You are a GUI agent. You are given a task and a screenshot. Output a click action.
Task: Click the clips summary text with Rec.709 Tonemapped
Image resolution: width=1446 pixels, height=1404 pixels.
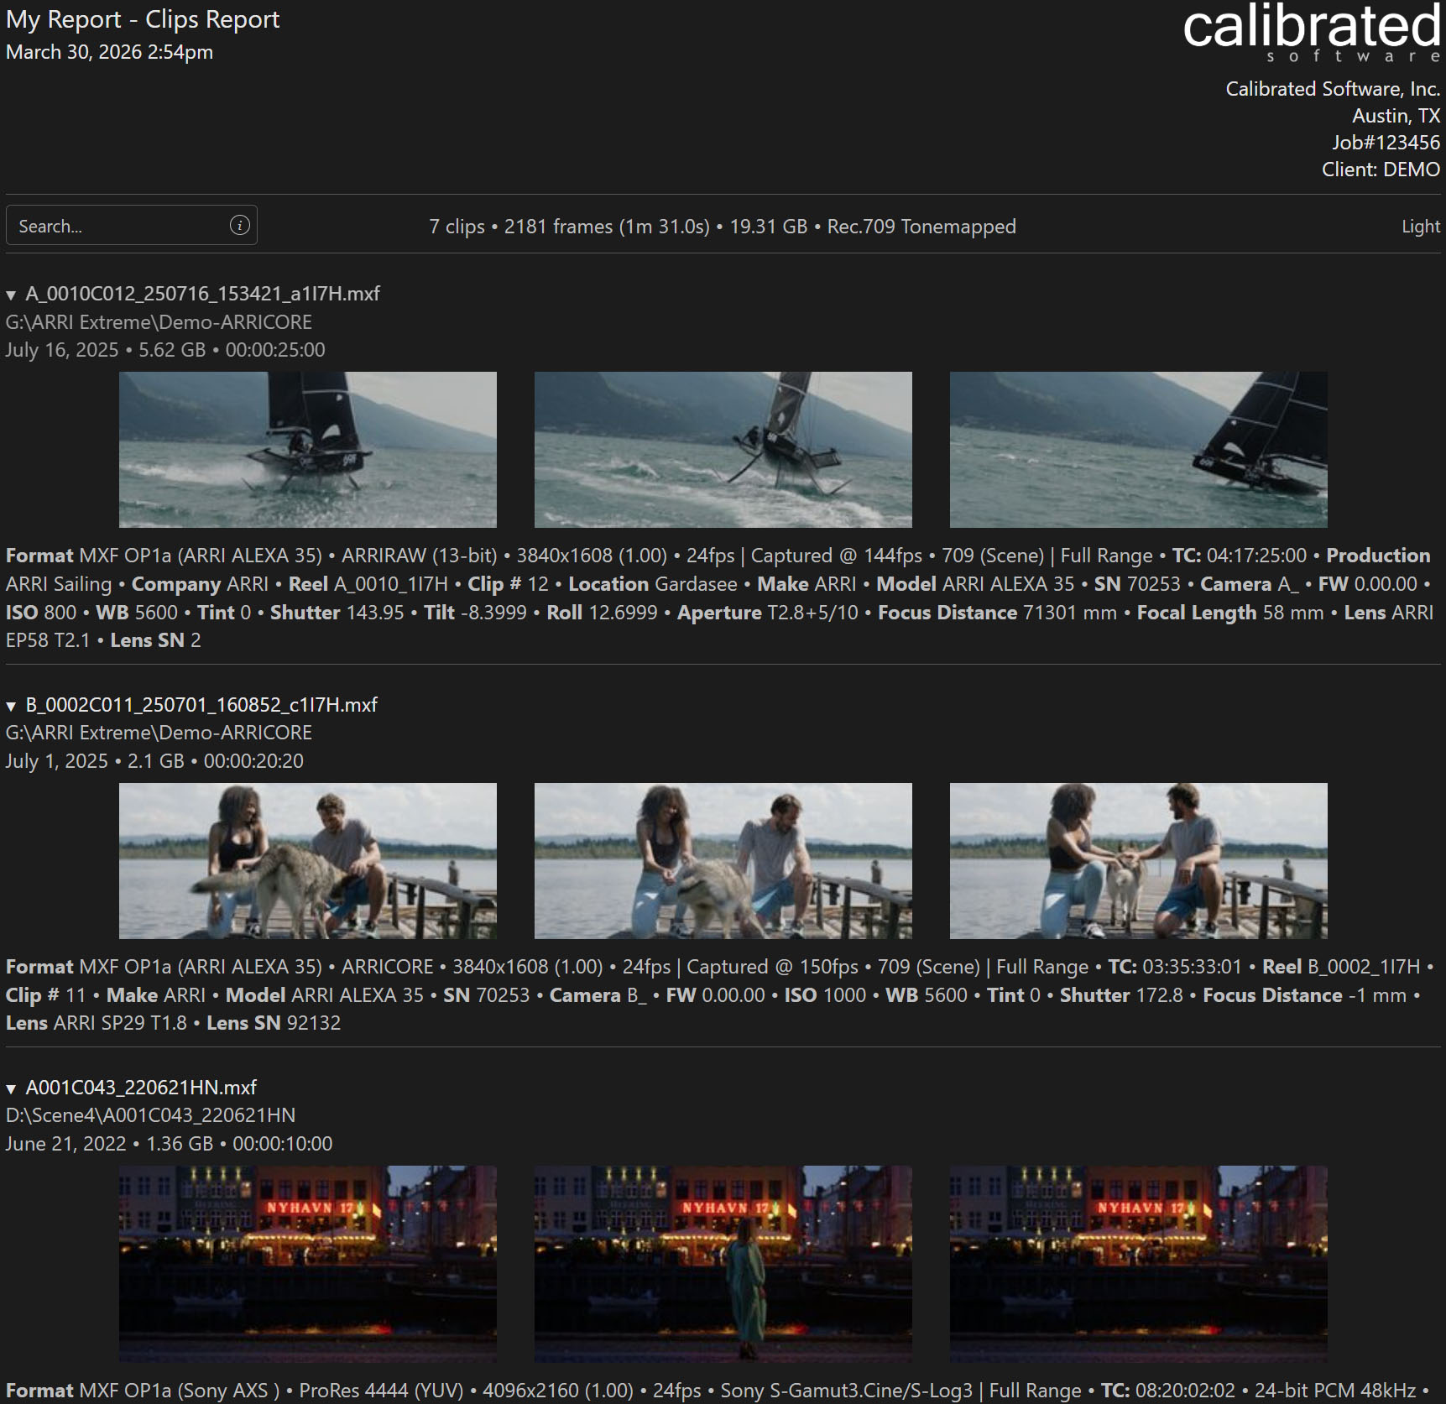pyautogui.click(x=722, y=227)
